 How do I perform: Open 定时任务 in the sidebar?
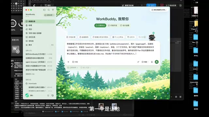click(40, 37)
